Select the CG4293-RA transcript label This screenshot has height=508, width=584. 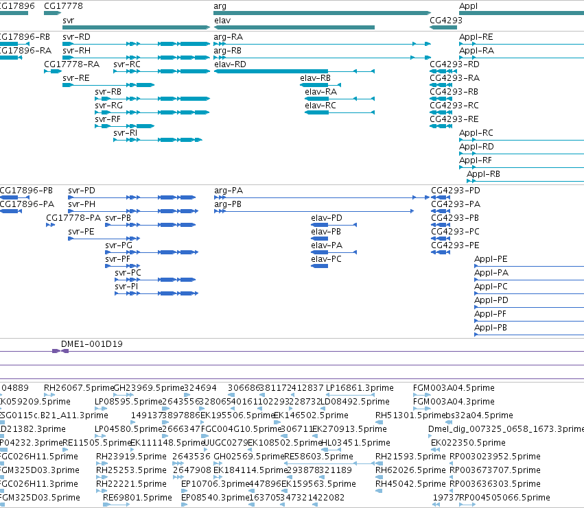pyautogui.click(x=455, y=78)
